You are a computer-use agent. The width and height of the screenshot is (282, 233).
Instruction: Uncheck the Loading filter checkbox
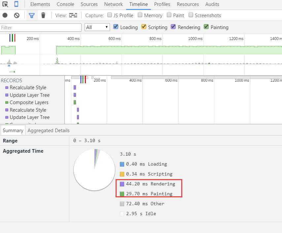[116, 27]
